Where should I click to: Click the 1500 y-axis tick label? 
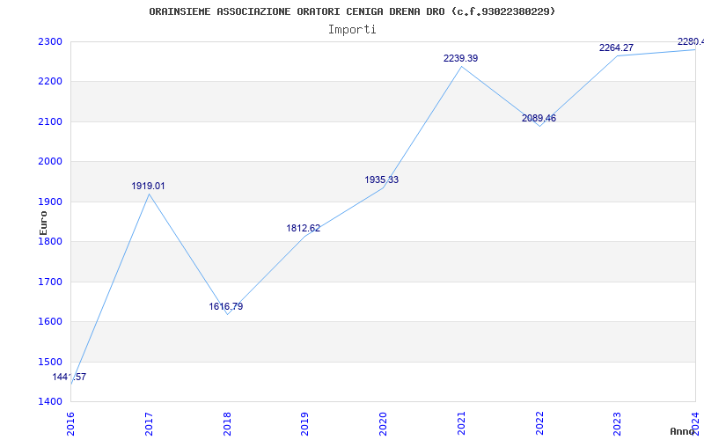coord(50,362)
